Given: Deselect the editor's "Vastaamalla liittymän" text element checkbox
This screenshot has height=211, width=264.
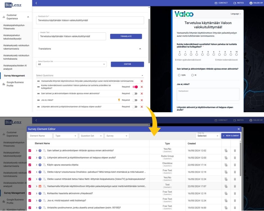Looking at the screenshot, I should (30, 187).
